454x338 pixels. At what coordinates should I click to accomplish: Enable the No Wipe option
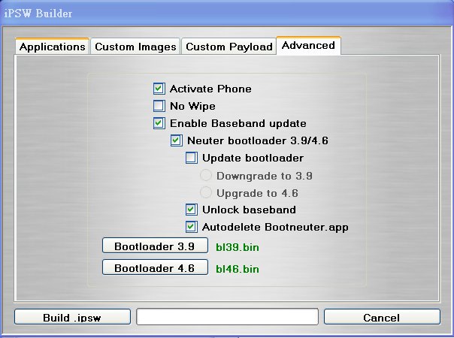[x=159, y=106]
